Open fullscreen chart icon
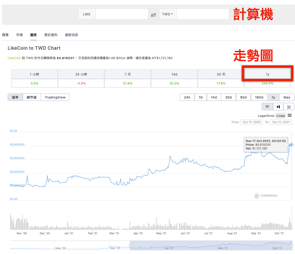Screen dimensions: 295x254 tap(289, 107)
